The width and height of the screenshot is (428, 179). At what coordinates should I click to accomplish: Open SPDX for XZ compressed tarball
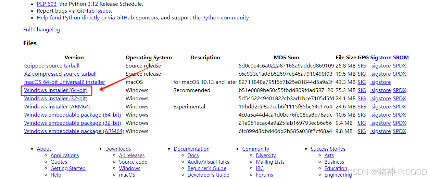(x=399, y=74)
